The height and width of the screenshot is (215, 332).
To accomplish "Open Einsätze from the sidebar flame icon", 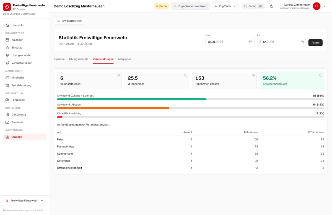I will 7,48.
